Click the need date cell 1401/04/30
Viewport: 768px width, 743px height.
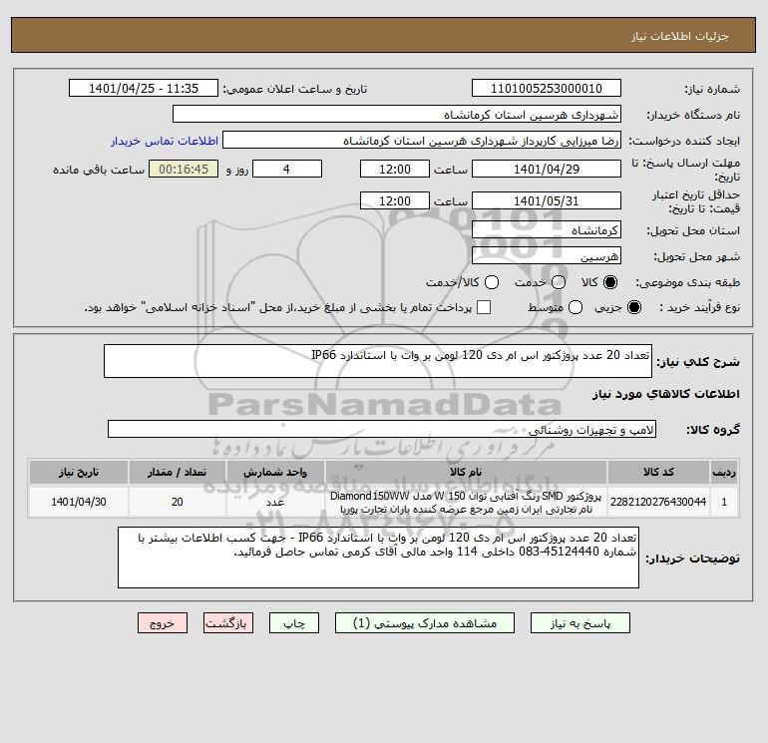pos(79,502)
